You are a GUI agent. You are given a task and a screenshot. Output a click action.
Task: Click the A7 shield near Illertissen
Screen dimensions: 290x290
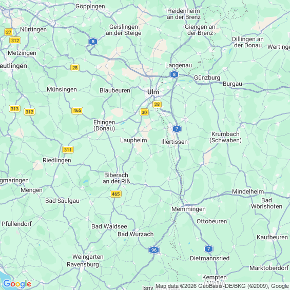pos(177,129)
